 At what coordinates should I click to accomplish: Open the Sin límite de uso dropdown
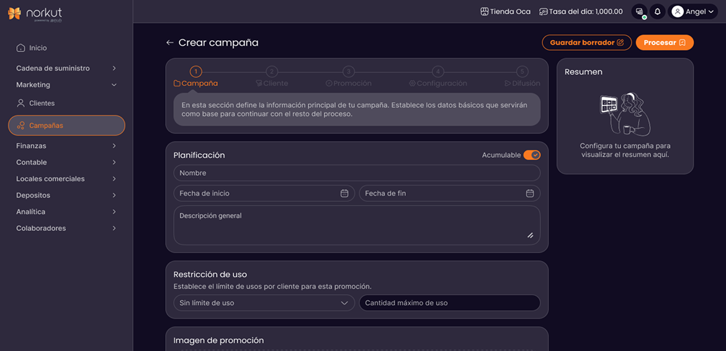click(x=264, y=303)
